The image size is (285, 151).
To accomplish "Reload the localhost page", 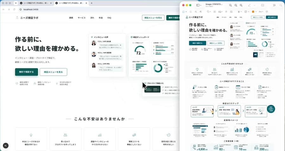I will pos(14,9).
